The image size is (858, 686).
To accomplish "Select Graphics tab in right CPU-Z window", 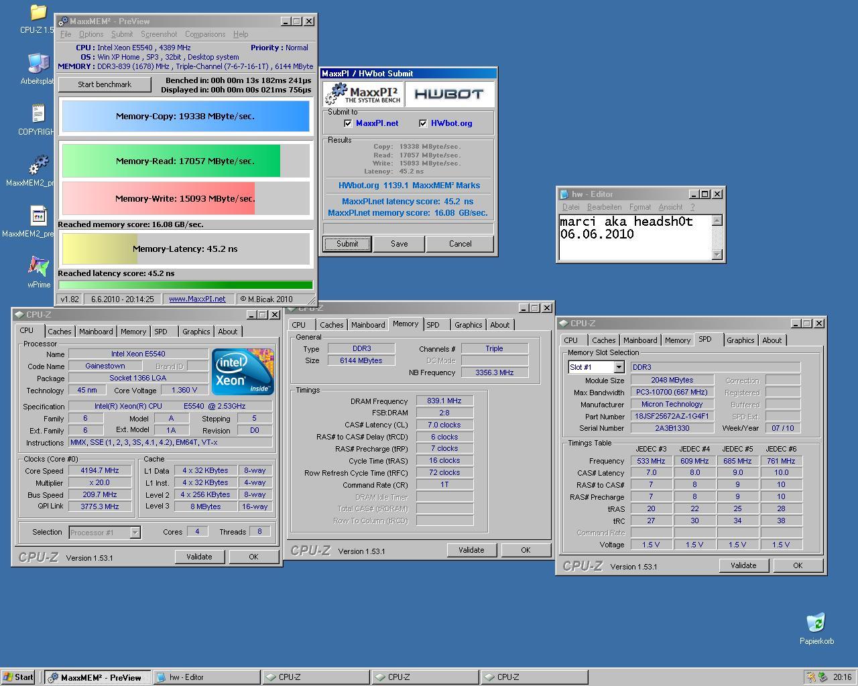I will 740,340.
